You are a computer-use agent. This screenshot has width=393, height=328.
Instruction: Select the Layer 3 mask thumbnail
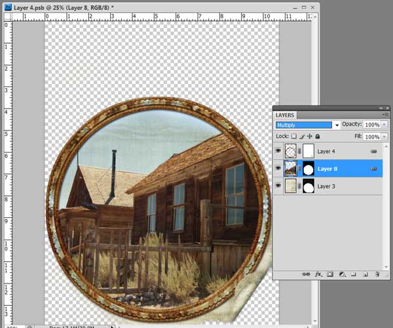point(309,186)
